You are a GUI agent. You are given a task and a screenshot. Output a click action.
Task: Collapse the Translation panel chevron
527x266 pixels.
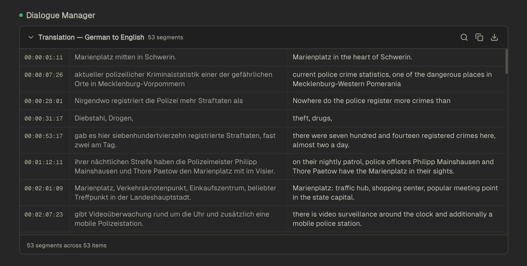(31, 37)
